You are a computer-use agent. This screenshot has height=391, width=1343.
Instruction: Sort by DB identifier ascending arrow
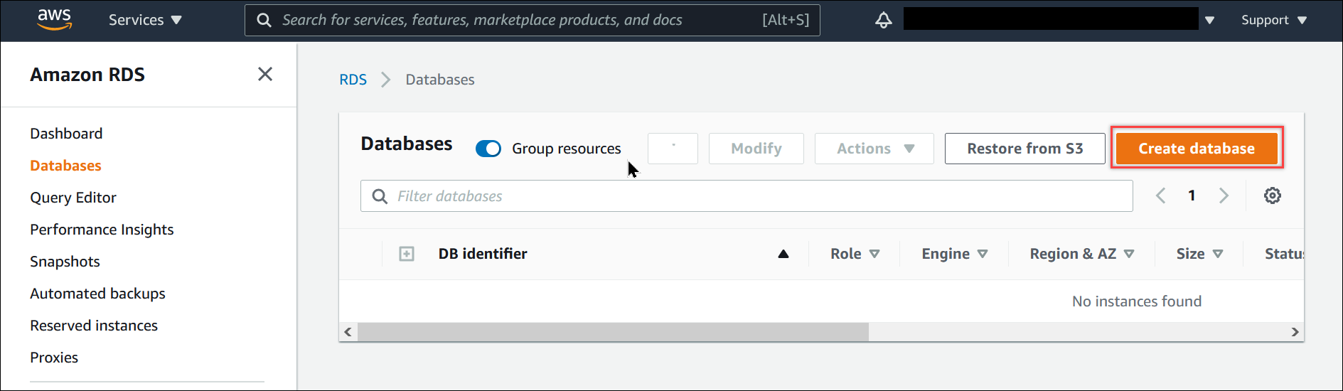[x=783, y=254]
